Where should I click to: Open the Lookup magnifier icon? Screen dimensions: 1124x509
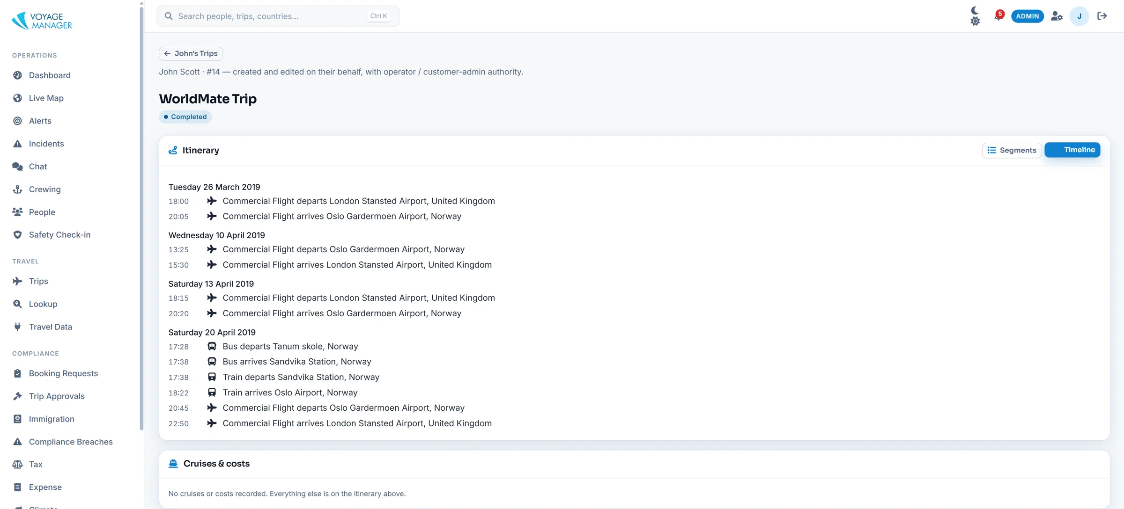coord(17,304)
